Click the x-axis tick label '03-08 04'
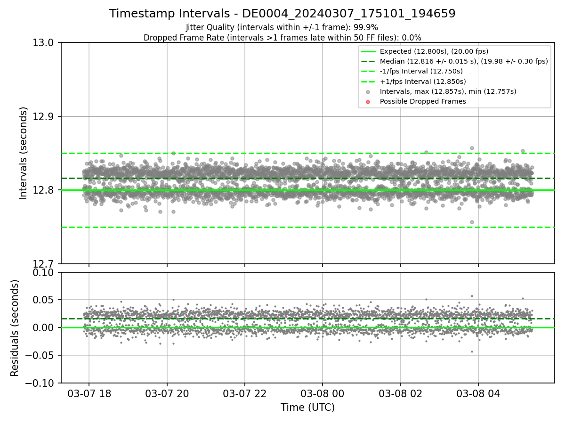The image size is (565, 424). (x=478, y=393)
